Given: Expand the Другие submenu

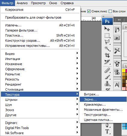Looking at the screenshot, I should [40, 115].
